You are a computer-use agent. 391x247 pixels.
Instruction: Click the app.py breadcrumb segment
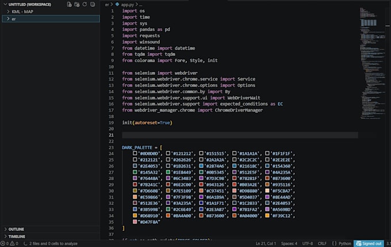[x=128, y=5]
